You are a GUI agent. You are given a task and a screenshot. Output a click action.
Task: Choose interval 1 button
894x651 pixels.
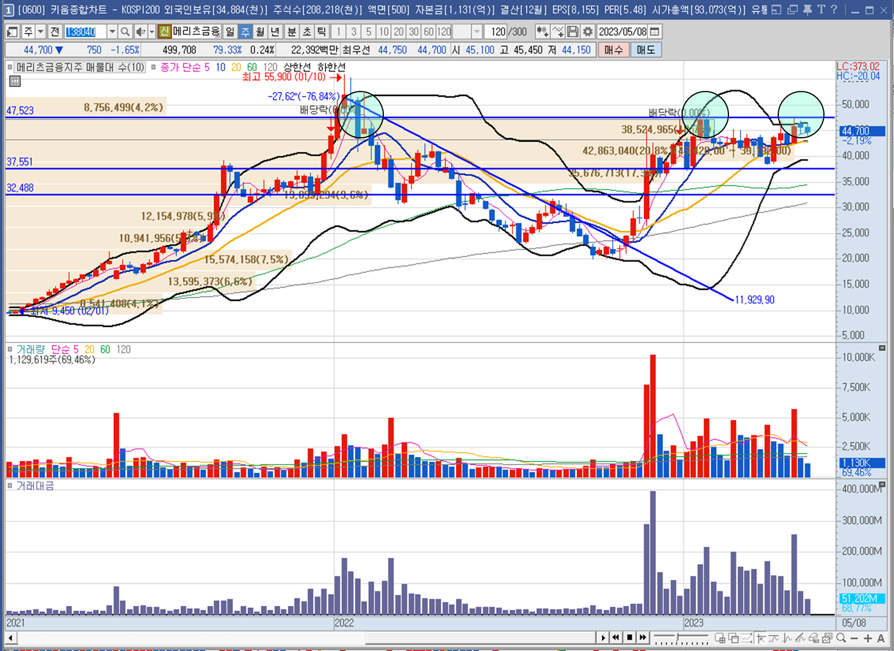[339, 32]
